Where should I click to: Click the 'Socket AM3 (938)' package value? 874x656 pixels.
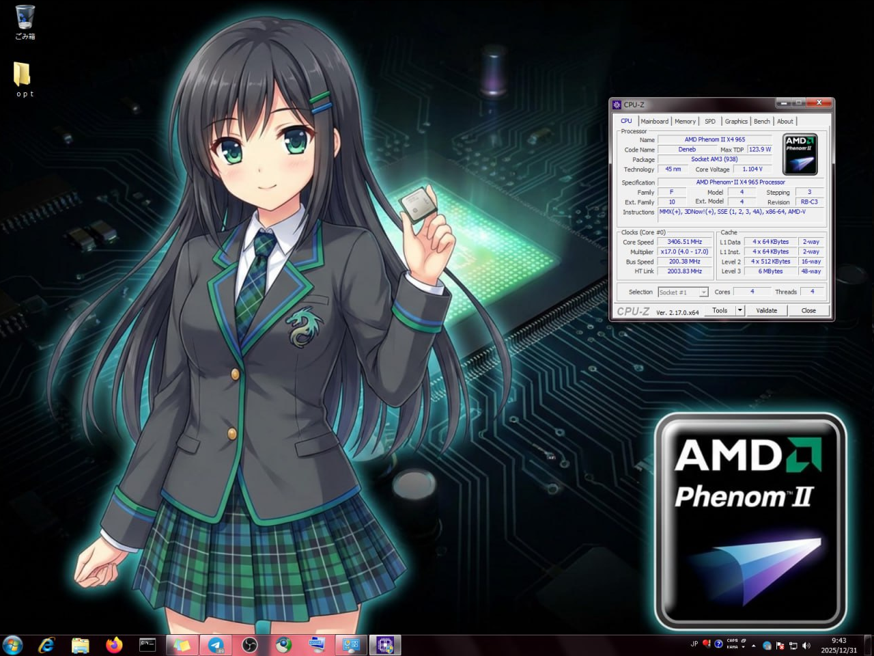coord(715,159)
